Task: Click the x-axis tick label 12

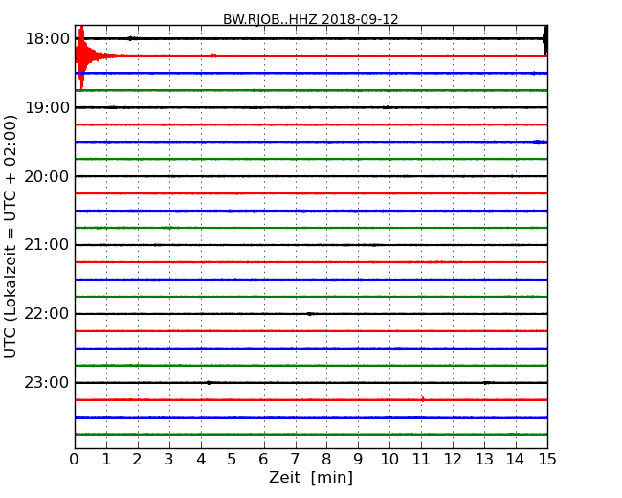Action: 453,460
